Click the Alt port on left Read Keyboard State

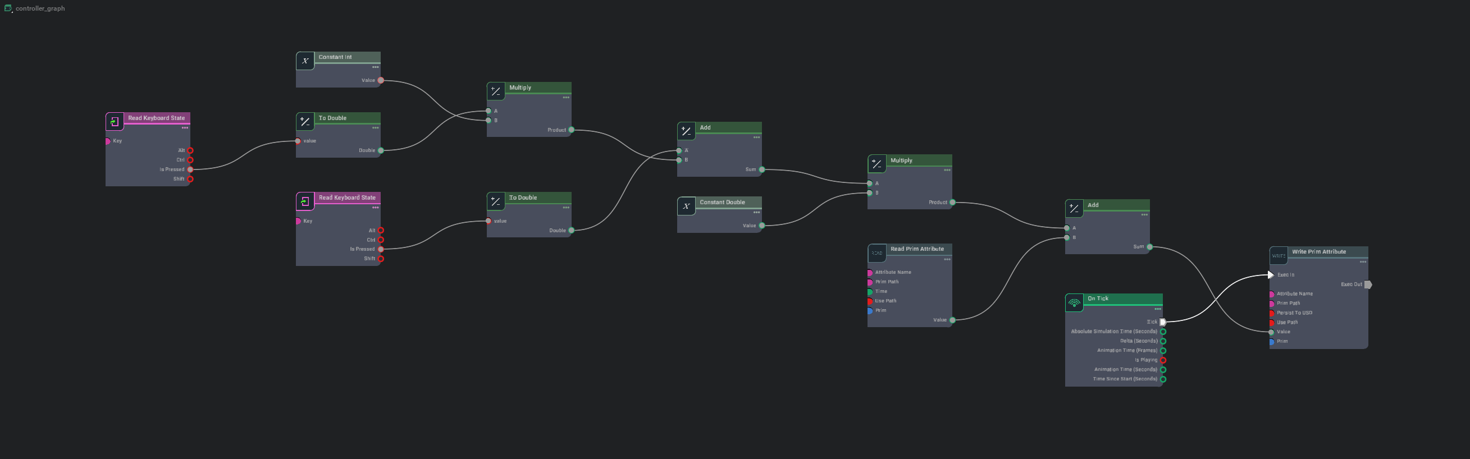(190, 150)
